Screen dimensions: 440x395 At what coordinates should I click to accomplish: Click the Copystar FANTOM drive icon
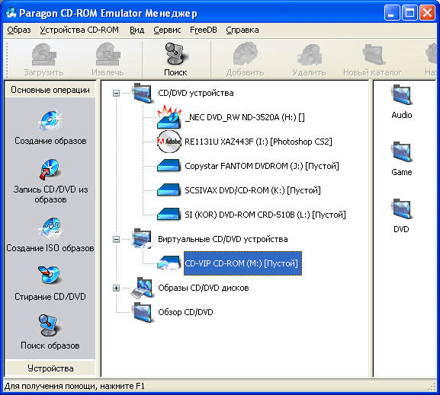(x=169, y=166)
